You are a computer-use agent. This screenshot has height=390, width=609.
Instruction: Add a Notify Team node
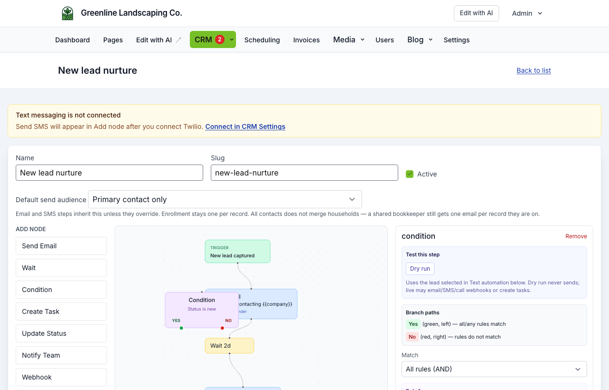point(61,355)
